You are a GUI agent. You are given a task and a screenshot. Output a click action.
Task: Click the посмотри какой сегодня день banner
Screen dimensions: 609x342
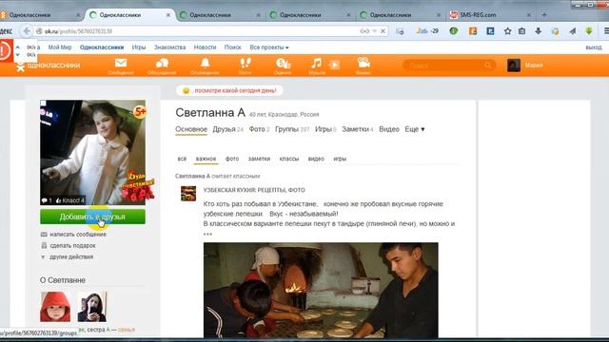(x=229, y=91)
